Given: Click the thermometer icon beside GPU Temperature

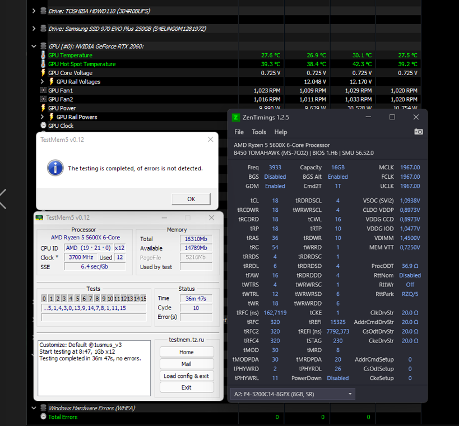Looking at the screenshot, I should click(43, 55).
